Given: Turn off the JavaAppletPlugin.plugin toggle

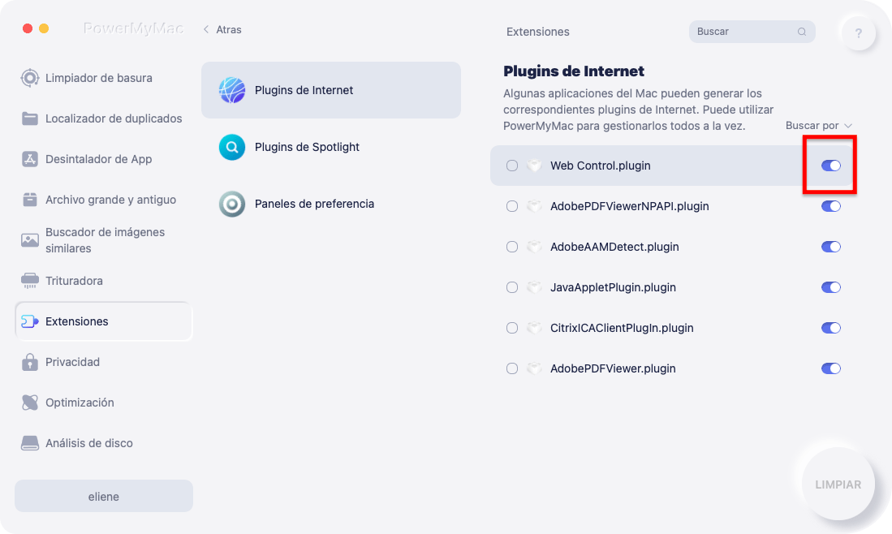Looking at the screenshot, I should pos(830,287).
